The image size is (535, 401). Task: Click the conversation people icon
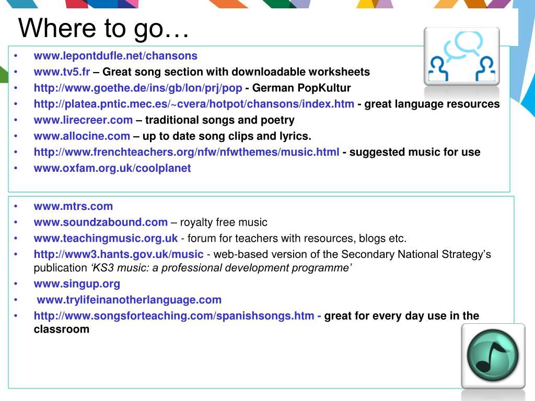[x=462, y=56]
